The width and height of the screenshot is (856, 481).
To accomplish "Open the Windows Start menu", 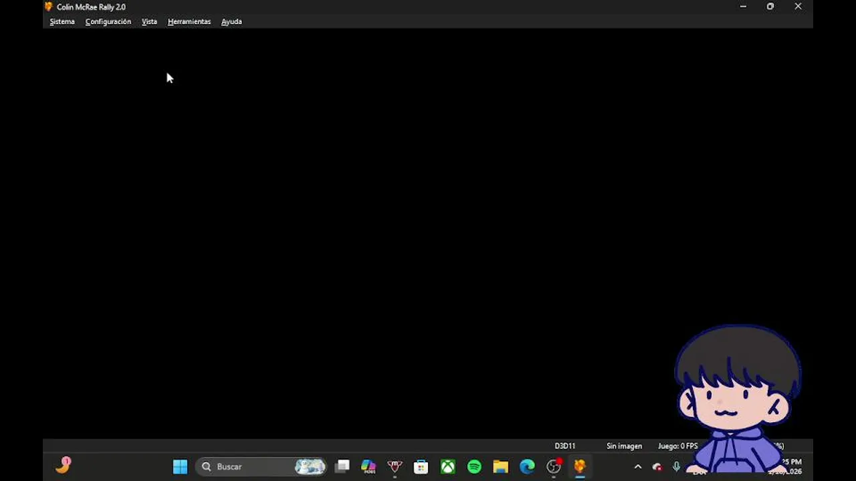I will [x=180, y=466].
